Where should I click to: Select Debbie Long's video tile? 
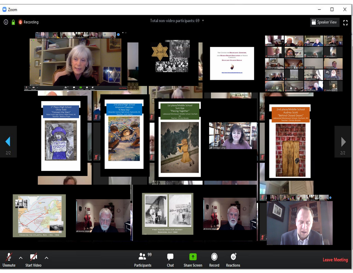click(x=233, y=136)
